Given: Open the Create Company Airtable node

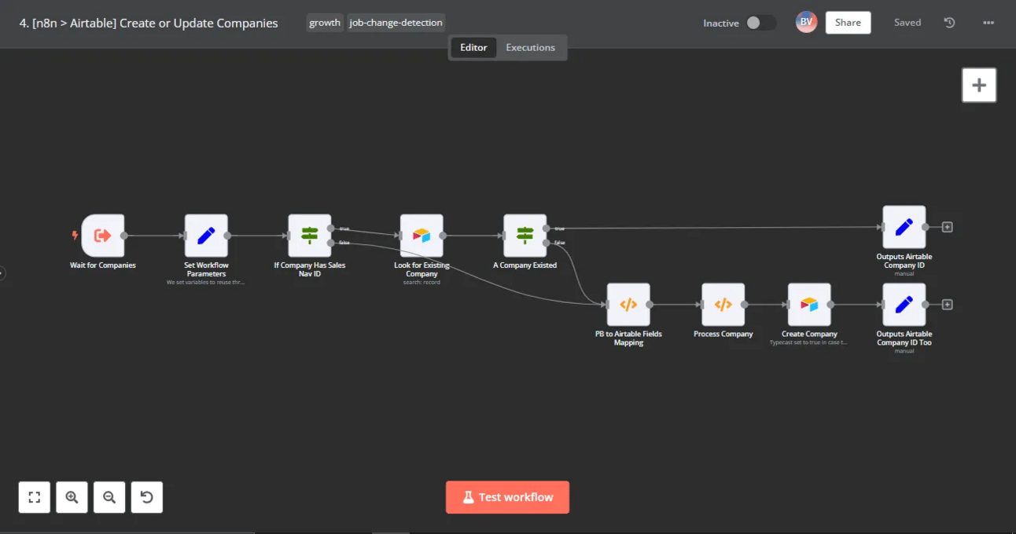Looking at the screenshot, I should click(x=809, y=305).
